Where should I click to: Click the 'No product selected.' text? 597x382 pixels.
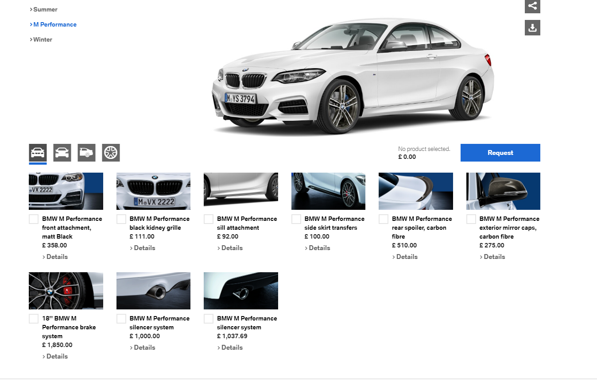click(x=424, y=149)
